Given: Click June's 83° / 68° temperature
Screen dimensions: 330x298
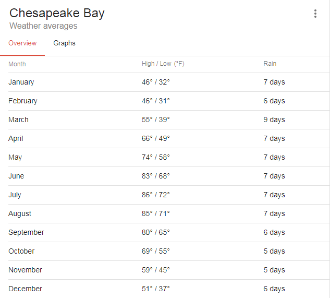Looking at the screenshot, I should pyautogui.click(x=156, y=176).
